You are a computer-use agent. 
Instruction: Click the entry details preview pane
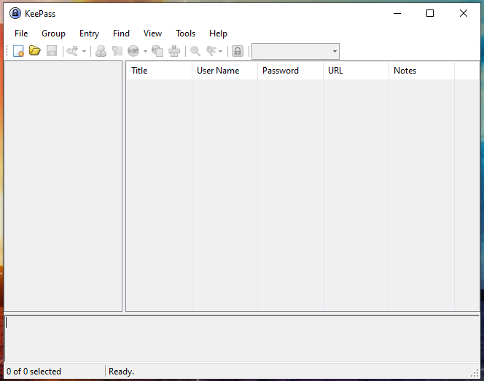tap(242, 339)
